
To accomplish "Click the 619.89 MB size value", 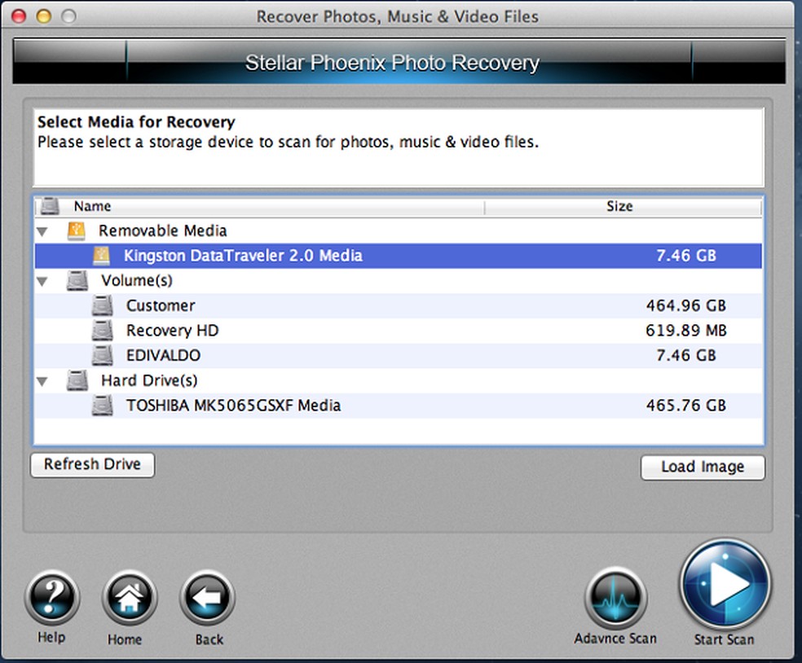I will (686, 331).
